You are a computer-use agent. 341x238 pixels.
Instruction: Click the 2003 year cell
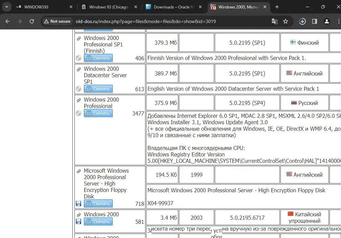196,218
